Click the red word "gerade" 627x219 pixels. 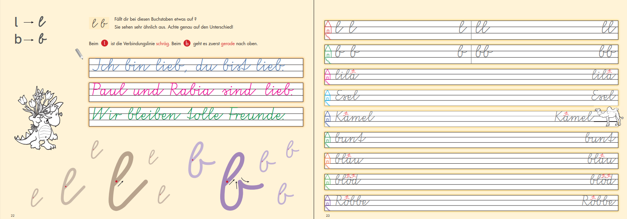pos(228,44)
